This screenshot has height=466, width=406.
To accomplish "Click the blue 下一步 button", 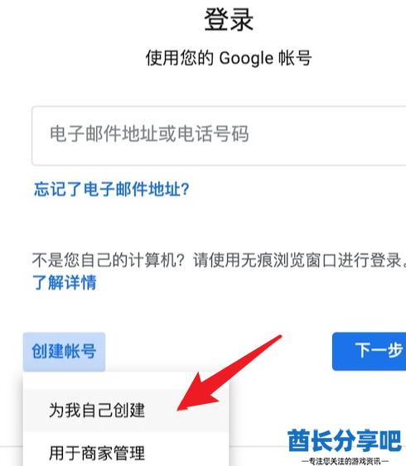I will [x=369, y=351].
